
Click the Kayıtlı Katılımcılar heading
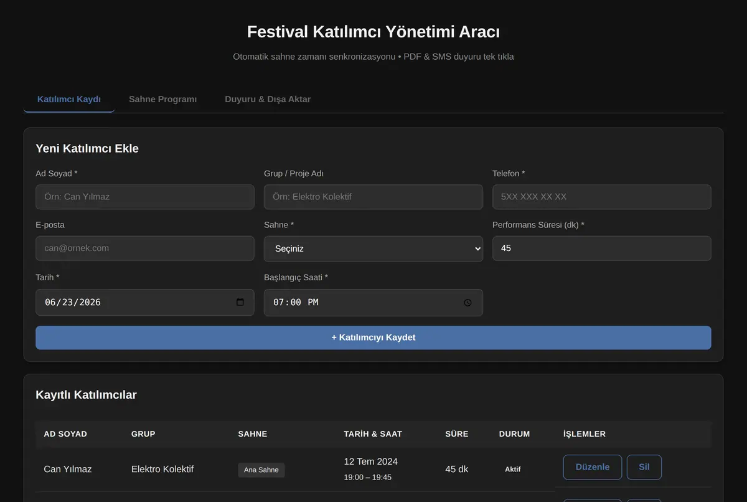tap(87, 395)
